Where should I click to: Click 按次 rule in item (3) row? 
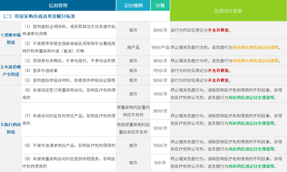pos(133,61)
